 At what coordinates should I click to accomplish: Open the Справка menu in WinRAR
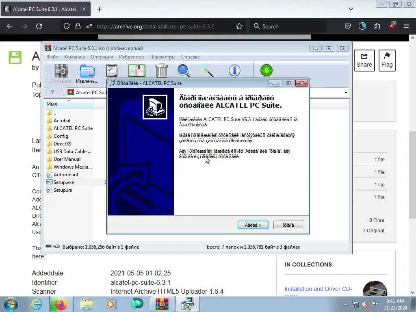pos(191,57)
